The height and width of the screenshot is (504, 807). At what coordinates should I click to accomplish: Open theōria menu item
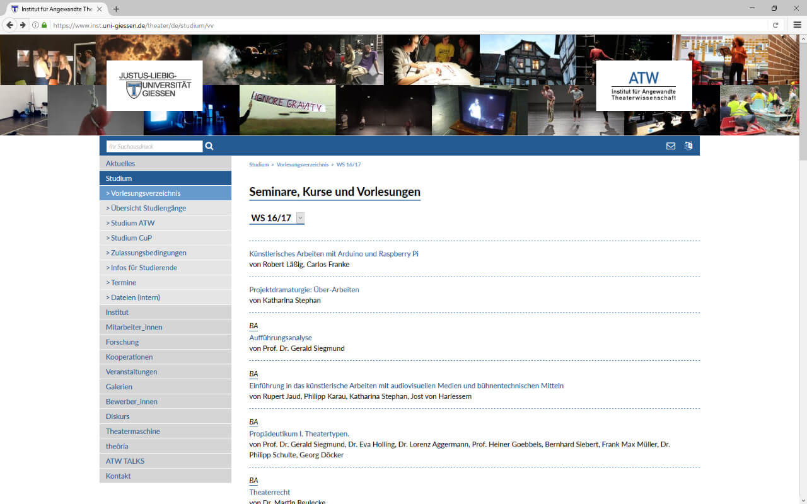point(165,446)
